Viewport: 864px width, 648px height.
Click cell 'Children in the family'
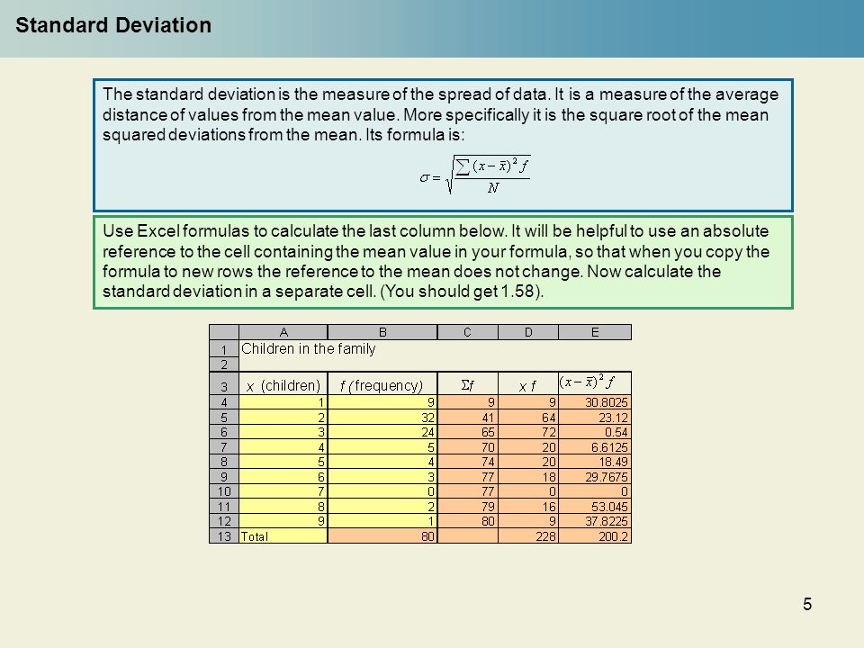point(308,349)
